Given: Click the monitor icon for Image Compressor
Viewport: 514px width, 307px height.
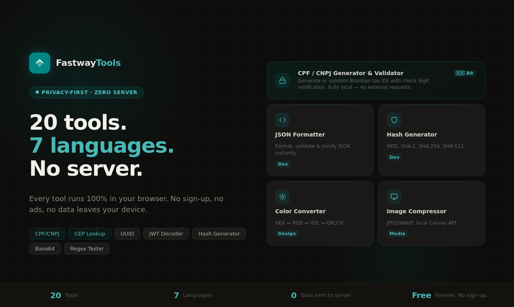Looking at the screenshot, I should click(394, 197).
